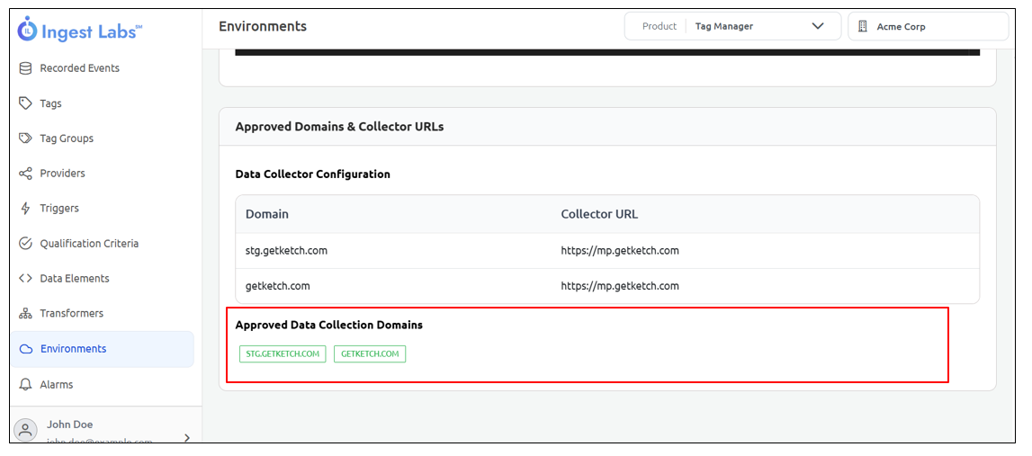Open the Product Tag Manager dropdown

(732, 27)
